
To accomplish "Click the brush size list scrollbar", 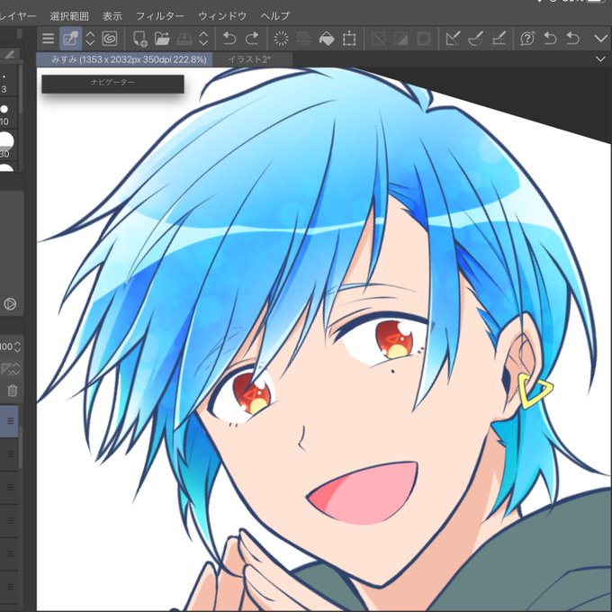I will [x=21, y=90].
